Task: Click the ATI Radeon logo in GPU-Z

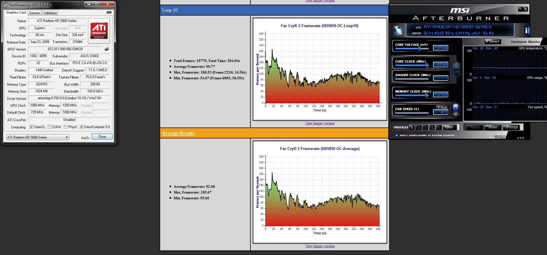Action: pos(99,31)
